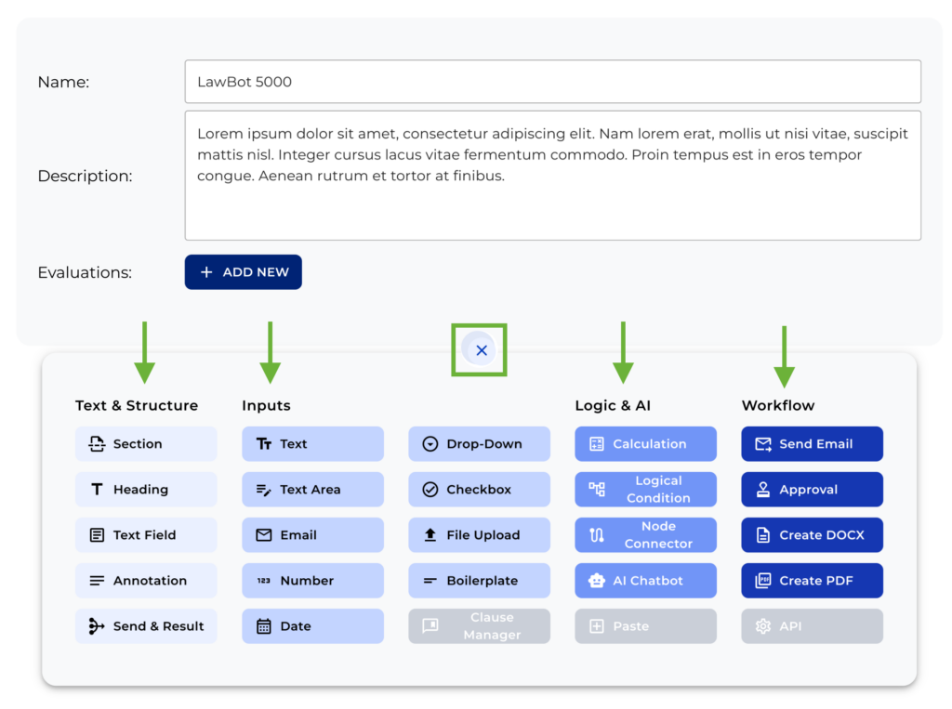Add an Approval workflow step
Screen dimensions: 952x709
tap(812, 489)
